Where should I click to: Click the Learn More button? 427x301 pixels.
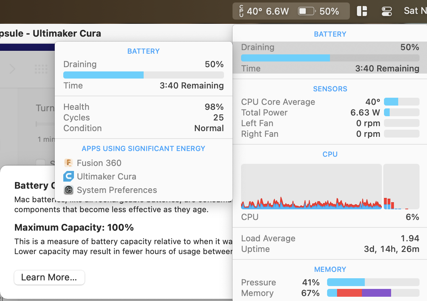49,278
